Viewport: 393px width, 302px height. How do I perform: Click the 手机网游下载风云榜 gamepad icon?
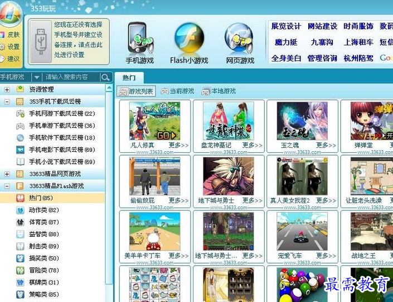[x=20, y=113]
